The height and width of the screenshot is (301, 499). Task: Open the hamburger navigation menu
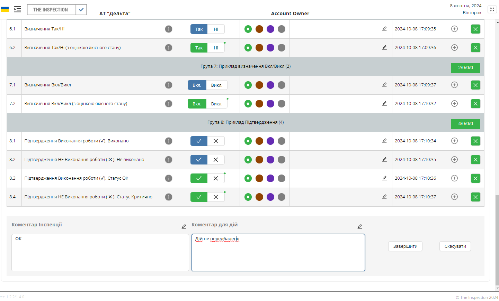[18, 9]
